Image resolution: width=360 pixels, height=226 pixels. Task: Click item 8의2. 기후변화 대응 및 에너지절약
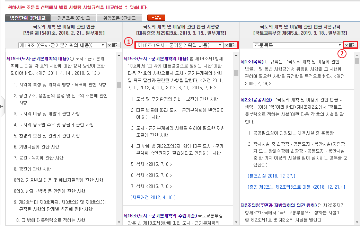click(59, 180)
